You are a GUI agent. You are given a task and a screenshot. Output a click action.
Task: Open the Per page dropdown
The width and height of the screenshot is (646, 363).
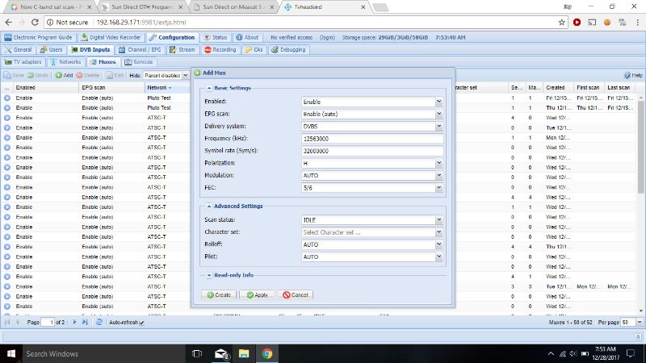640,322
